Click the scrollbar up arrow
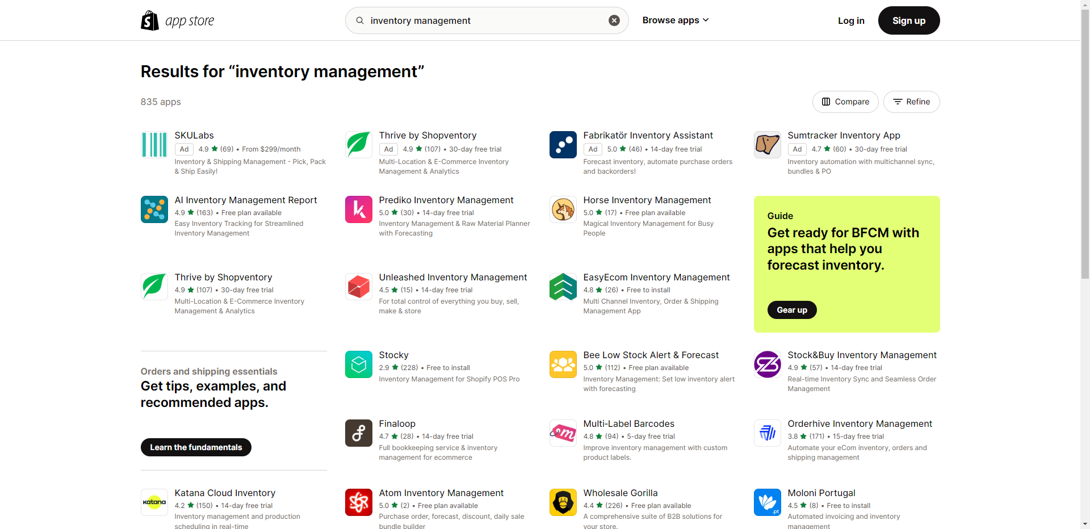This screenshot has width=1090, height=529. pos(1085,5)
